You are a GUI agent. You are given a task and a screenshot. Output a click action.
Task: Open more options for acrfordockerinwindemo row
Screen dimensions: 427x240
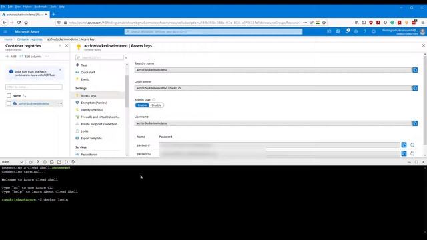tap(60, 103)
